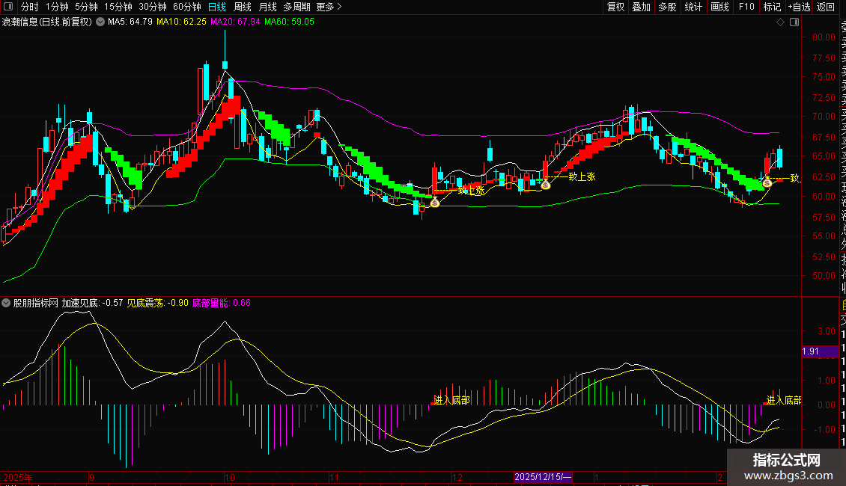Switch to 月线 monthly chart
Image resolution: width=846 pixels, height=486 pixels.
(x=267, y=7)
